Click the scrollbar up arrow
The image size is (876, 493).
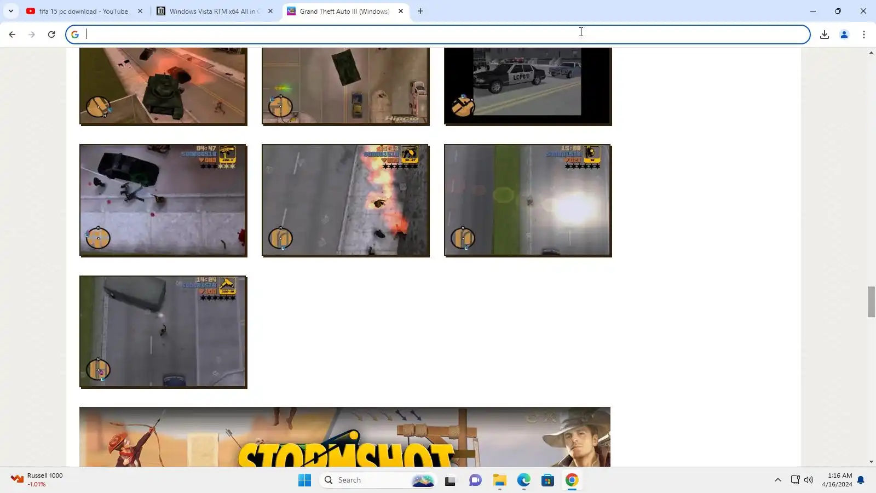click(x=871, y=53)
